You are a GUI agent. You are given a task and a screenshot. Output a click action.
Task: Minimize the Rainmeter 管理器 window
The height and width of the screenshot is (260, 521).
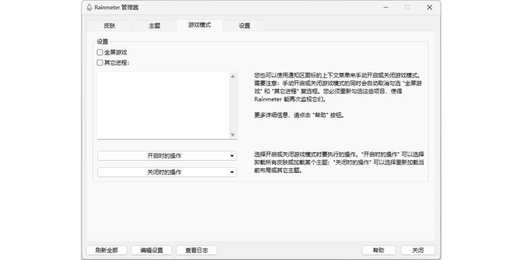pyautogui.click(x=385, y=7)
